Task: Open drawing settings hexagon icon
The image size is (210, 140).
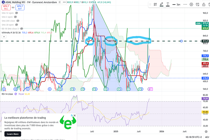Action: point(191,5)
